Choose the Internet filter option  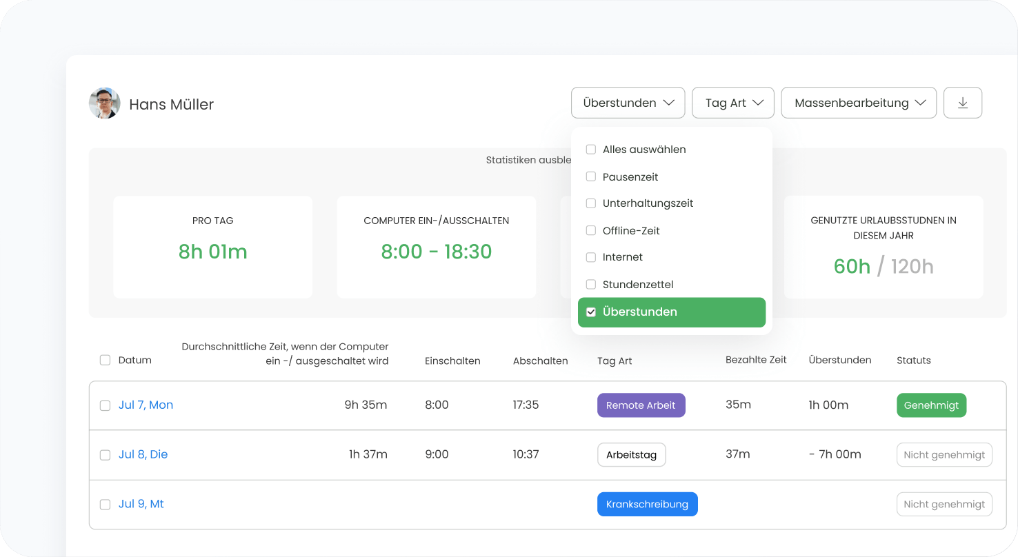click(x=591, y=257)
